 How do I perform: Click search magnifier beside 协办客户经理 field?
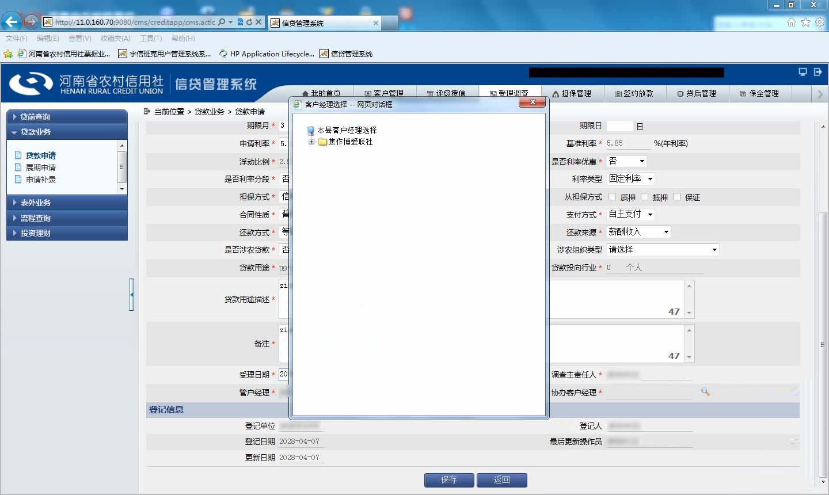pos(705,391)
